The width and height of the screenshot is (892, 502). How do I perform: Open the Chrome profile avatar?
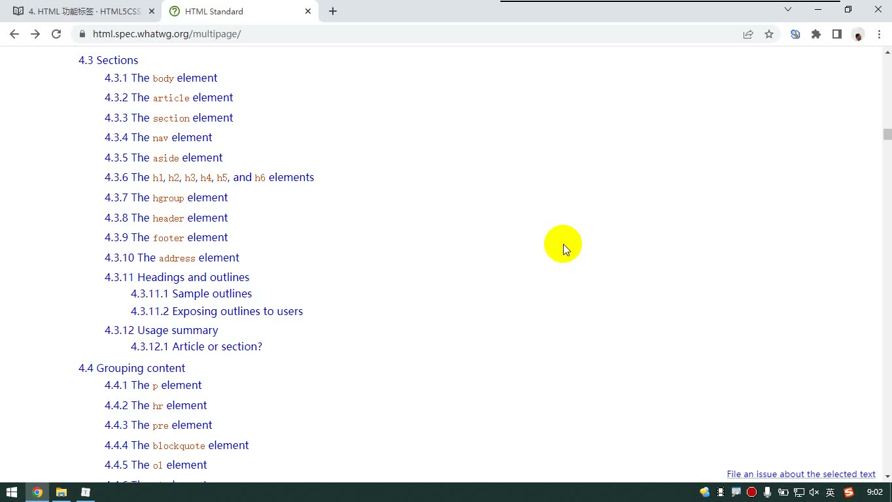[x=858, y=34]
